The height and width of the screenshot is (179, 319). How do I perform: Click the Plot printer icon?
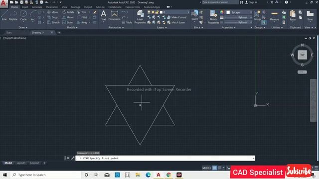click(41, 2)
